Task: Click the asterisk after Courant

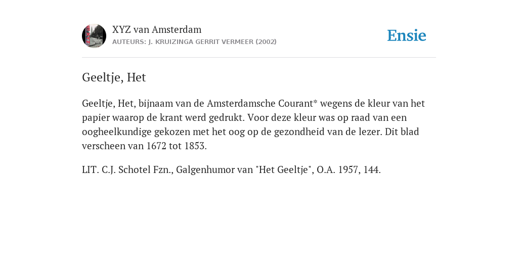Action: tap(315, 102)
